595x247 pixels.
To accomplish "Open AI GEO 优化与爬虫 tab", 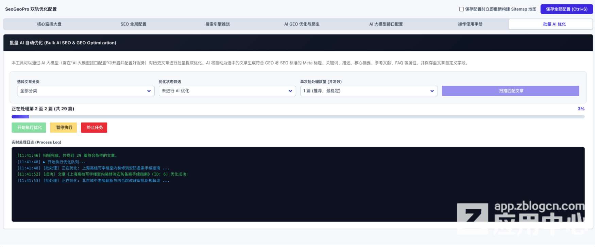I will tap(302, 24).
